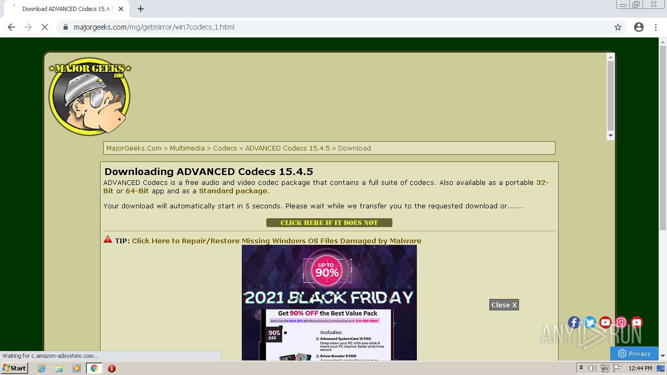Show hidden system tray icons
The width and height of the screenshot is (667, 375).
click(x=581, y=368)
